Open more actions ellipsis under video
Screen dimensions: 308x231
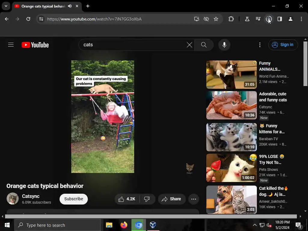pos(193,199)
